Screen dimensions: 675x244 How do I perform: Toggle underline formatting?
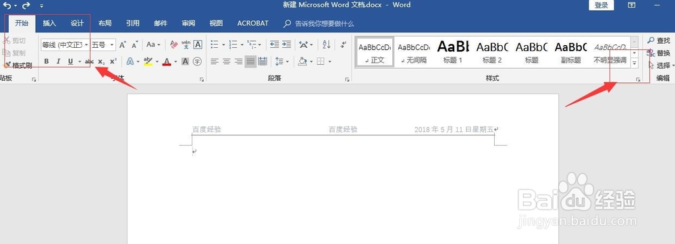[70, 61]
